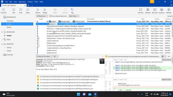Image resolution: width=173 pixels, height=97 pixels.
Task: Expand the GitLab remote
Action: click(5, 51)
